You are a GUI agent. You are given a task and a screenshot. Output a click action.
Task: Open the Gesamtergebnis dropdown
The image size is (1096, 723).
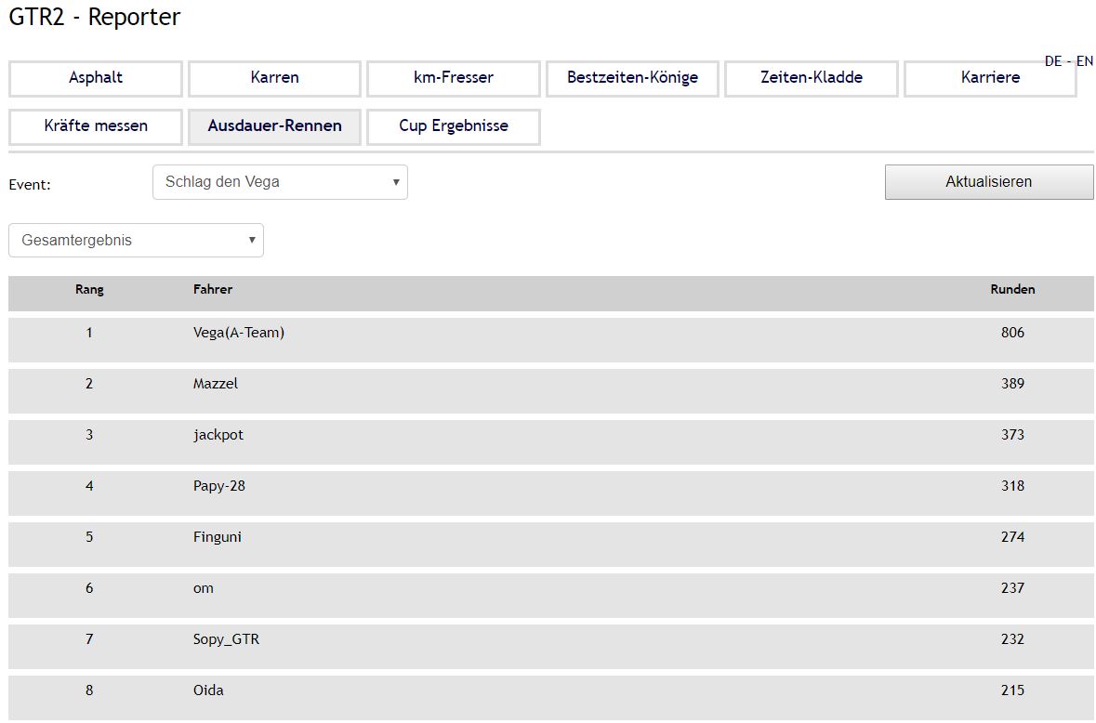[136, 241]
